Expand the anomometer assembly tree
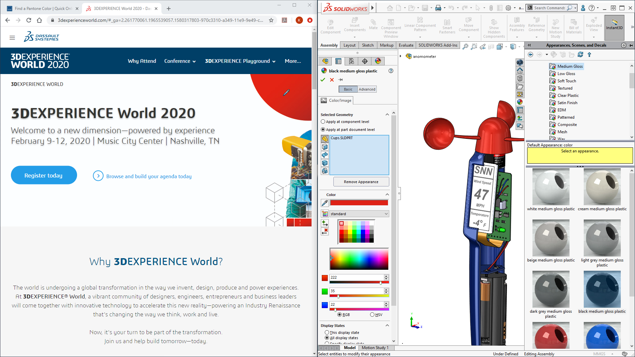 tap(401, 56)
